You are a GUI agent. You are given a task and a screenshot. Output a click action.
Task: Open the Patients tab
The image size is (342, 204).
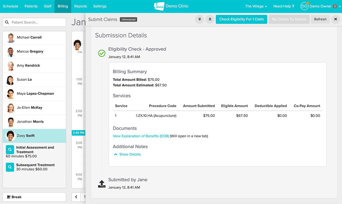point(31,6)
